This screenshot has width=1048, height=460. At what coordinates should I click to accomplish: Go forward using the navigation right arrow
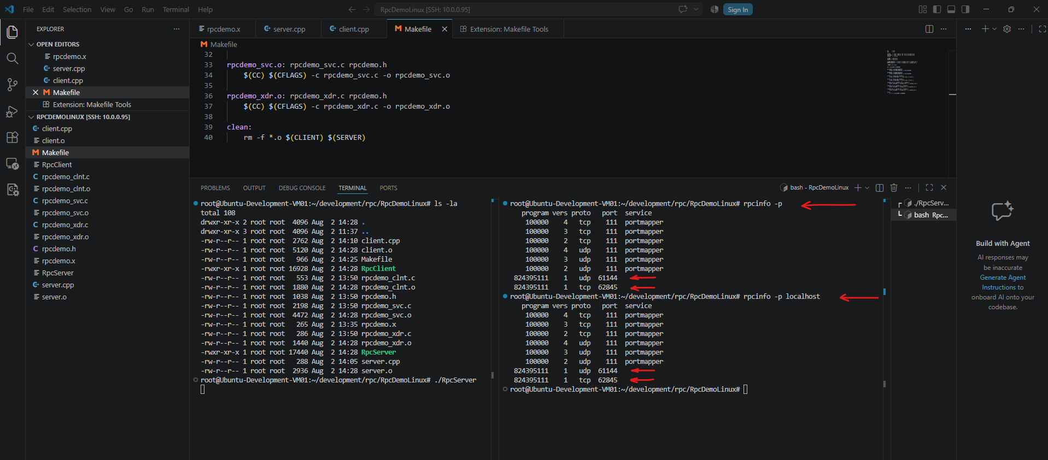pyautogui.click(x=366, y=9)
